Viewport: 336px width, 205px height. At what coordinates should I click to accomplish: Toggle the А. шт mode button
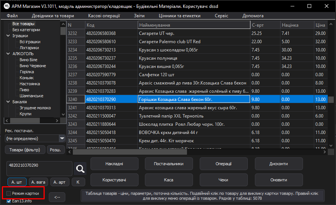[x=17, y=182]
